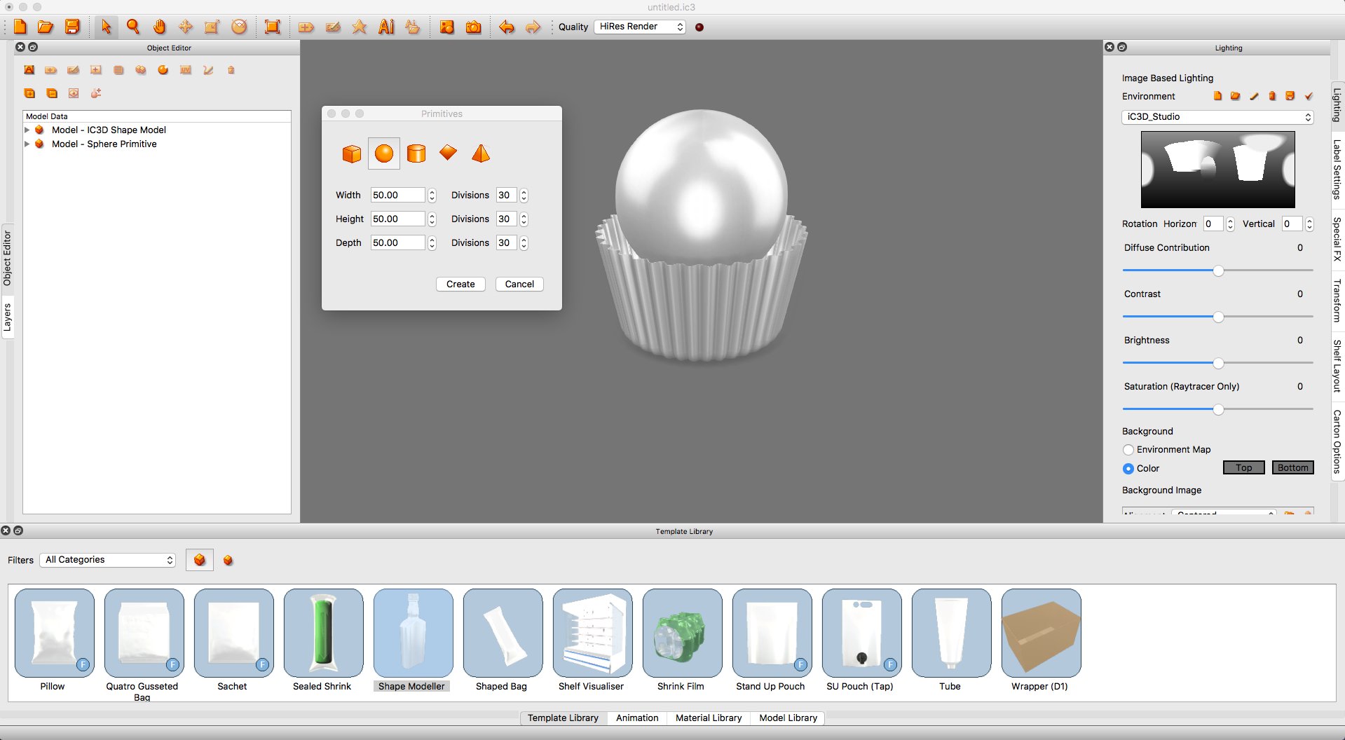Select the Shrink Film template thumbnail
The image size is (1345, 740).
pos(681,632)
